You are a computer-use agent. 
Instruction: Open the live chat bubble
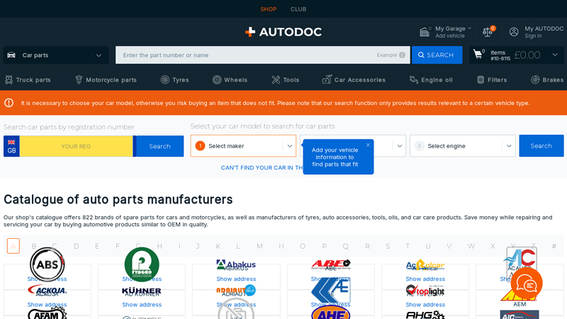(x=527, y=284)
